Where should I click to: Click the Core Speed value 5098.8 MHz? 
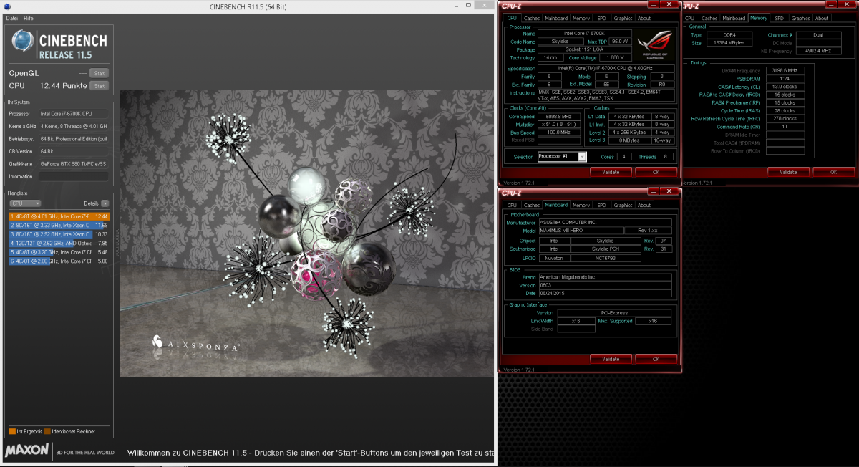click(560, 116)
